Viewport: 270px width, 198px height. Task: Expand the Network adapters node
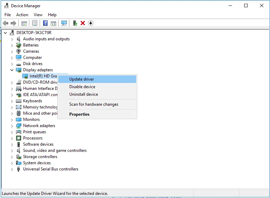[x=12, y=126]
